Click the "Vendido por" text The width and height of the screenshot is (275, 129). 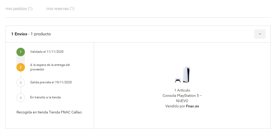pyautogui.click(x=175, y=106)
